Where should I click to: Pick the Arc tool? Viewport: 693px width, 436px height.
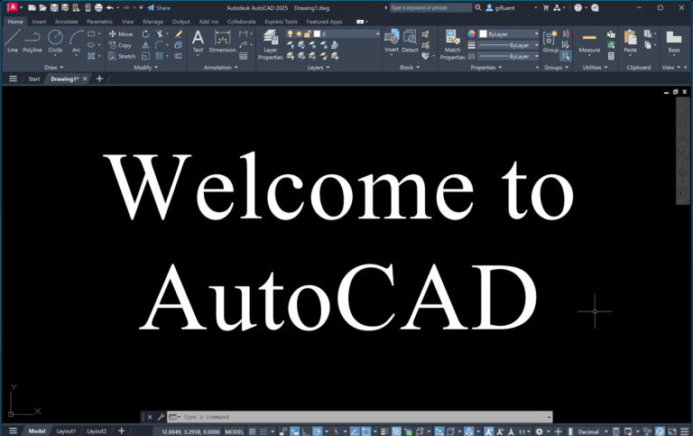pos(77,42)
